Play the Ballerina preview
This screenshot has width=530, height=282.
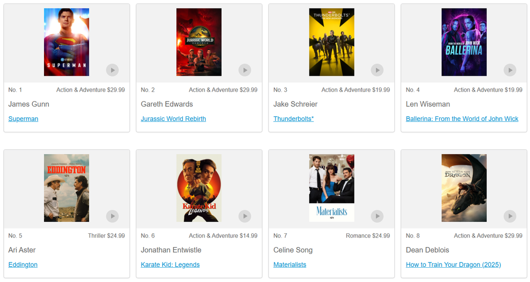tap(510, 70)
